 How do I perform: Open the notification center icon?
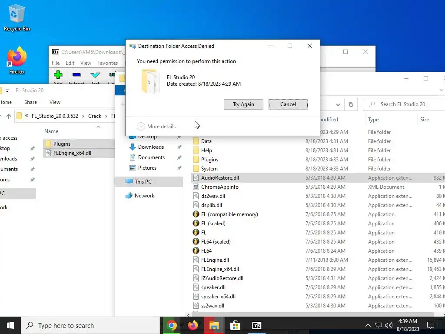[431, 325]
